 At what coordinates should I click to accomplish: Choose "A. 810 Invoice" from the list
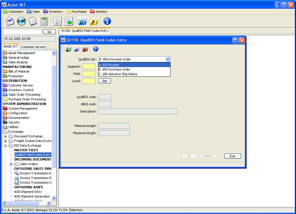click(134, 65)
